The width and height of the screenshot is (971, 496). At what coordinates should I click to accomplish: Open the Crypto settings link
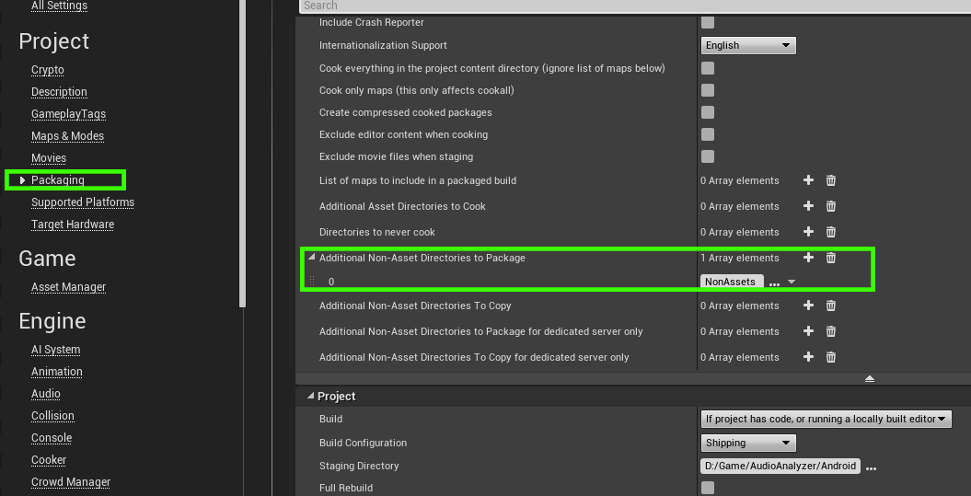[48, 70]
